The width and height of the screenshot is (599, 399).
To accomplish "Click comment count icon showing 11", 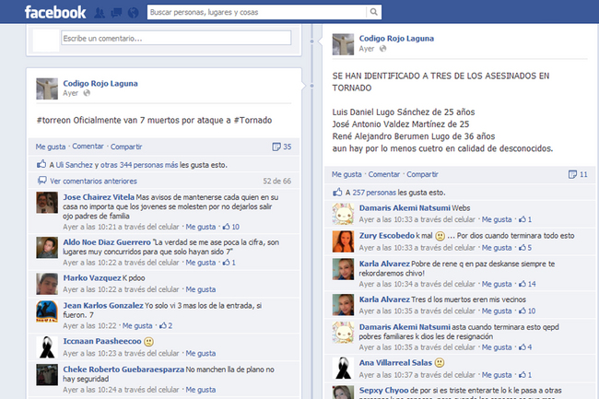I will click(579, 174).
